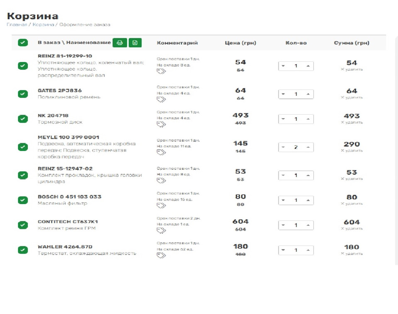Uncheck the GATES 2PJ836 checkbox
Viewport: 398px width, 314px height.
point(23,94)
